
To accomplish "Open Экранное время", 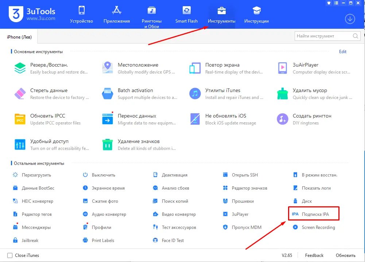I will pyautogui.click(x=104, y=188).
